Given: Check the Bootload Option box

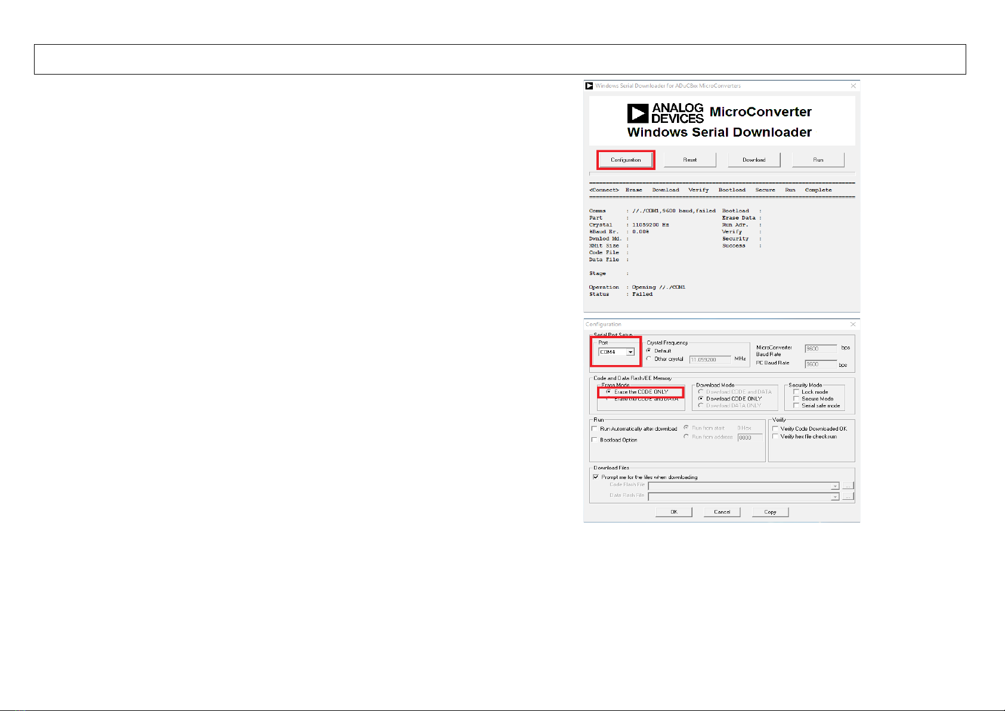Looking at the screenshot, I should 595,440.
